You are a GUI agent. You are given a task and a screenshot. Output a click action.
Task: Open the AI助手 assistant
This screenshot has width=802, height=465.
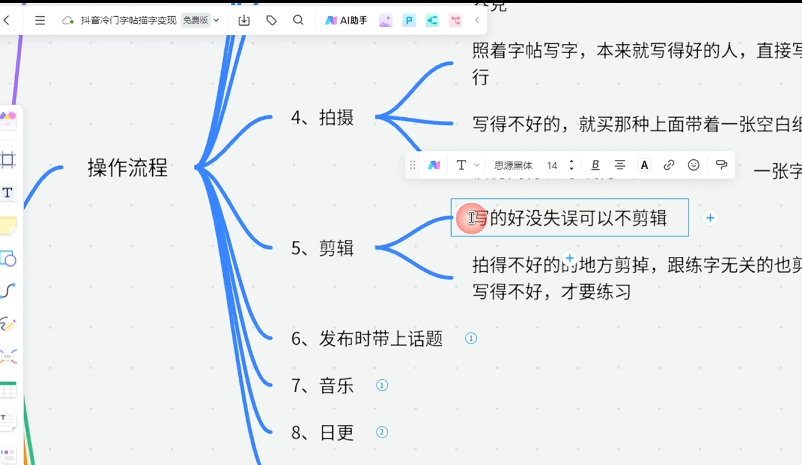tap(346, 21)
